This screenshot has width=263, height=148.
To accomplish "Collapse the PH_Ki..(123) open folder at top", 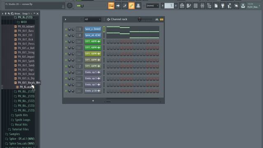I will [23, 17].
